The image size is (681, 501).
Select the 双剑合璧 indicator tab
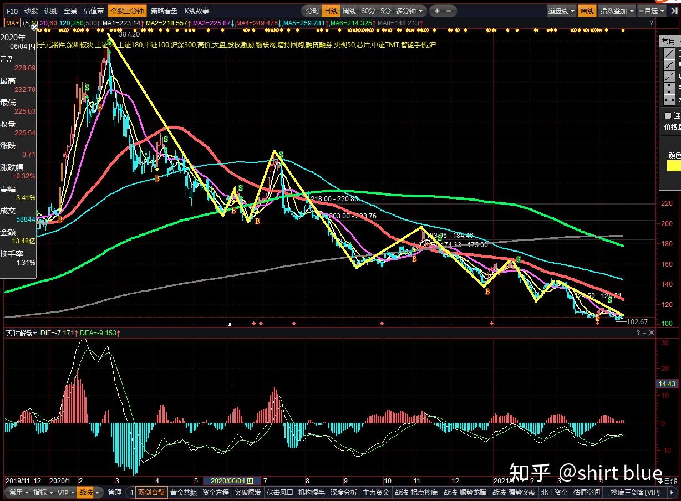[151, 492]
